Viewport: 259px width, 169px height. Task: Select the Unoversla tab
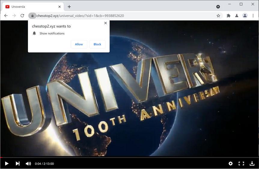click(x=33, y=7)
